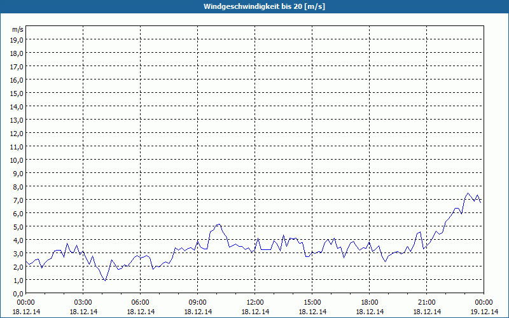The width and height of the screenshot is (509, 318).
Task: Click the 9,0 y-axis label
Action: (18, 173)
